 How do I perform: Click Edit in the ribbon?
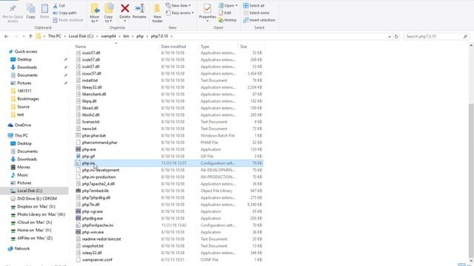click(x=225, y=13)
